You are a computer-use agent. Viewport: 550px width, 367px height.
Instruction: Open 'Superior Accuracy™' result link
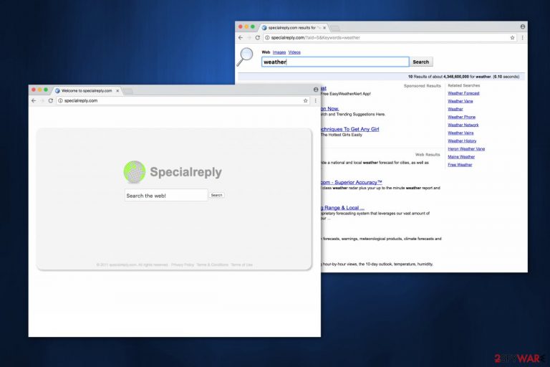pos(352,182)
